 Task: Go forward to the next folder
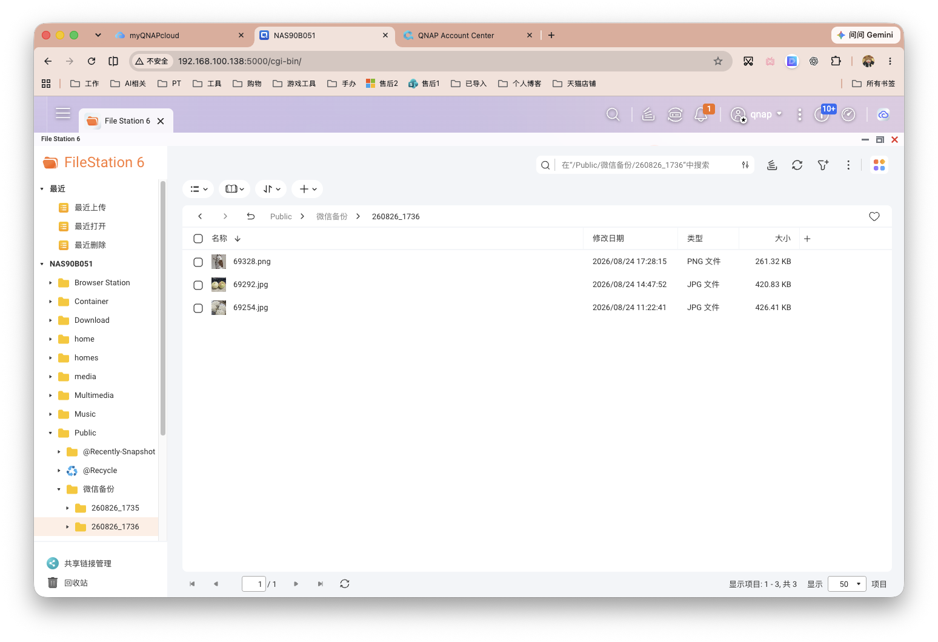(225, 216)
